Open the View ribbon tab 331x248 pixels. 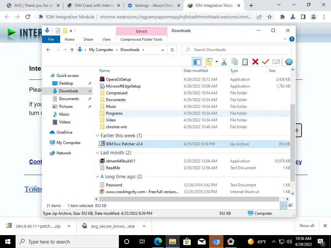click(x=106, y=39)
